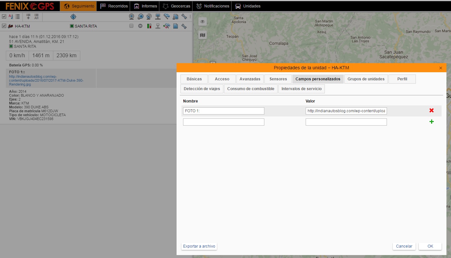Click the motorcycle icon next to HA-KTM
This screenshot has width=451, height=258.
[x=11, y=26]
